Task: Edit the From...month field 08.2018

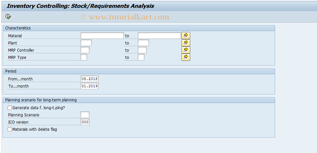Action: click(89, 79)
